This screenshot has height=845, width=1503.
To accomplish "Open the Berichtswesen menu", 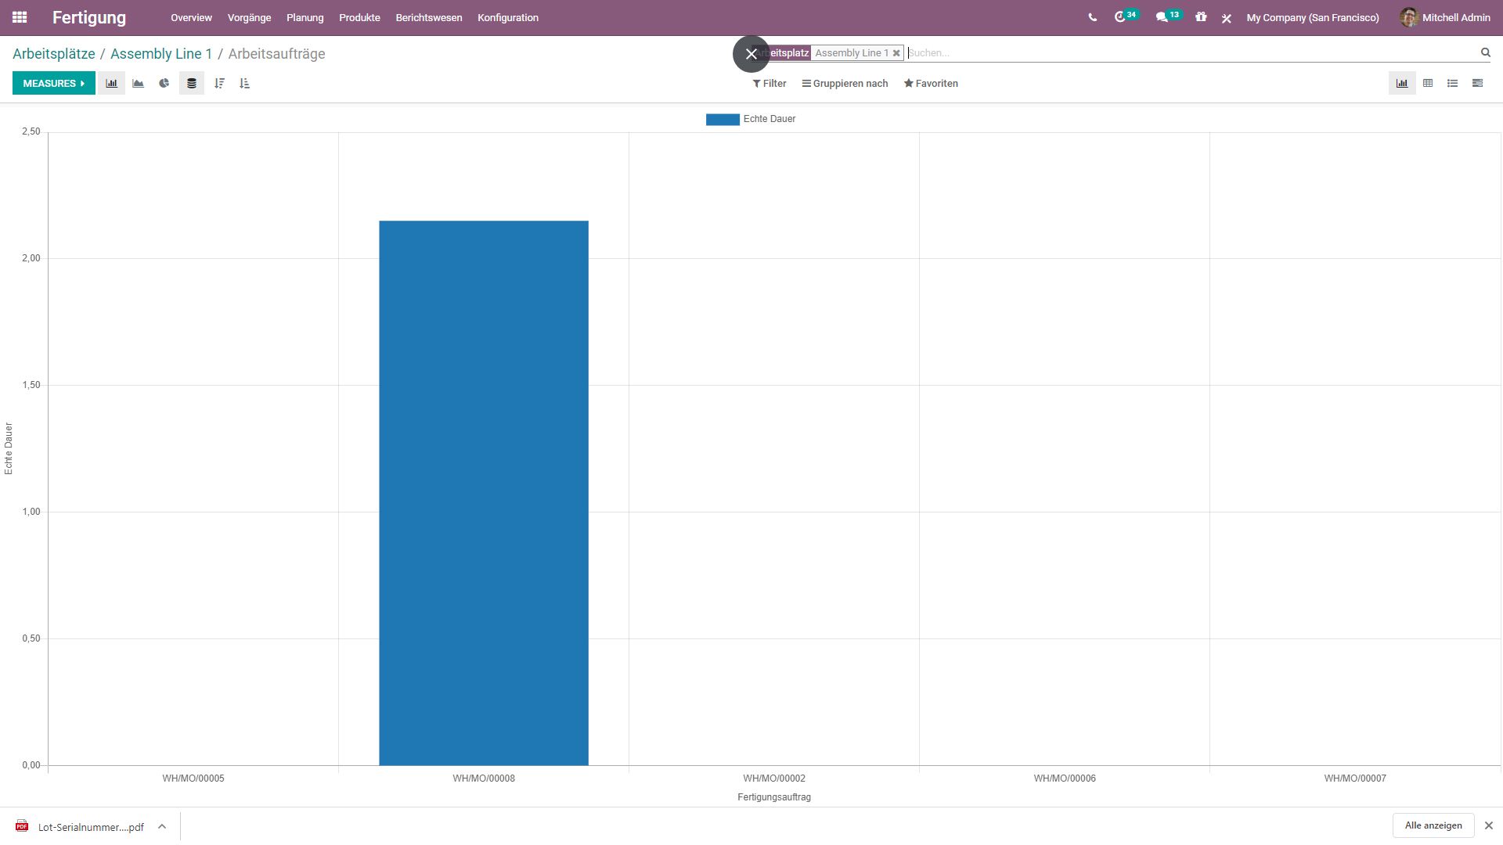I will click(x=428, y=17).
